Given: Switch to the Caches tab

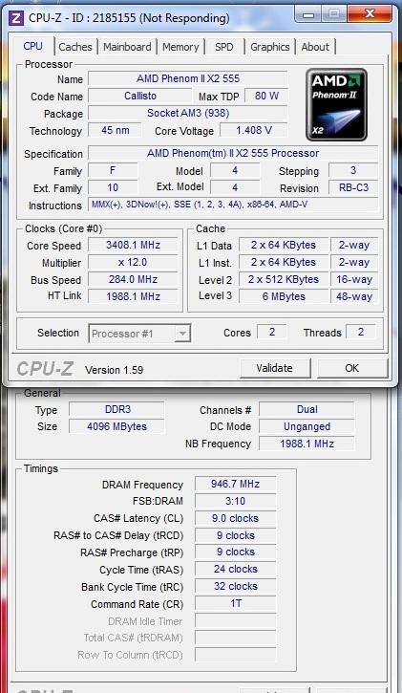Looking at the screenshot, I should tap(75, 47).
